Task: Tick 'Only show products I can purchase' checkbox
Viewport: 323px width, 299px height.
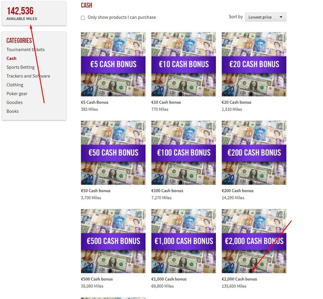Action: pos(83,18)
